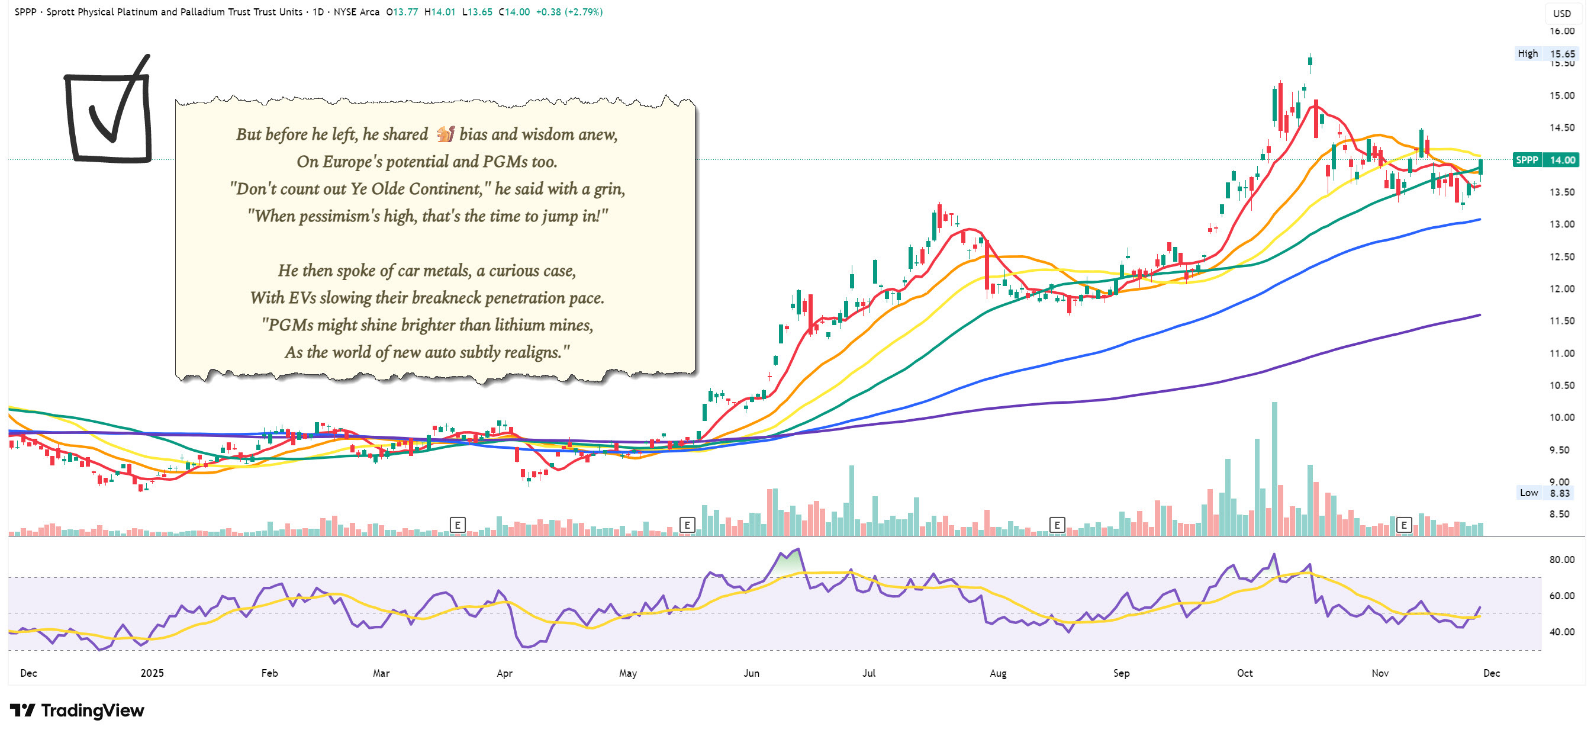Click the Oct label on time axis
Screen dimensions: 1594x736
(x=1244, y=673)
